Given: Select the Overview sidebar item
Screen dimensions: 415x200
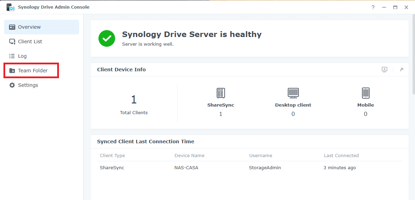Looking at the screenshot, I should pyautogui.click(x=42, y=27).
